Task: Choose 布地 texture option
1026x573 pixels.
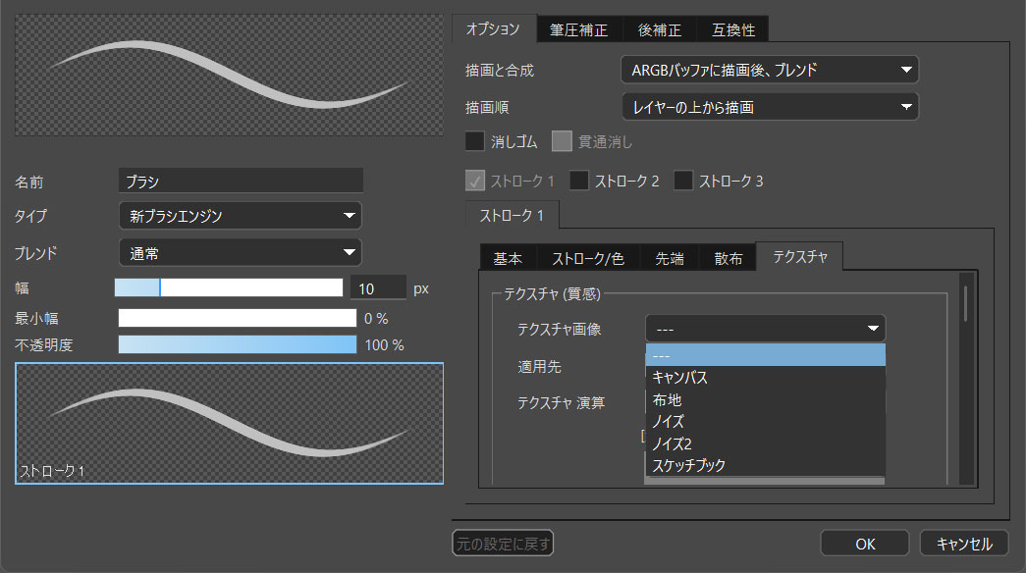Action: point(667,400)
